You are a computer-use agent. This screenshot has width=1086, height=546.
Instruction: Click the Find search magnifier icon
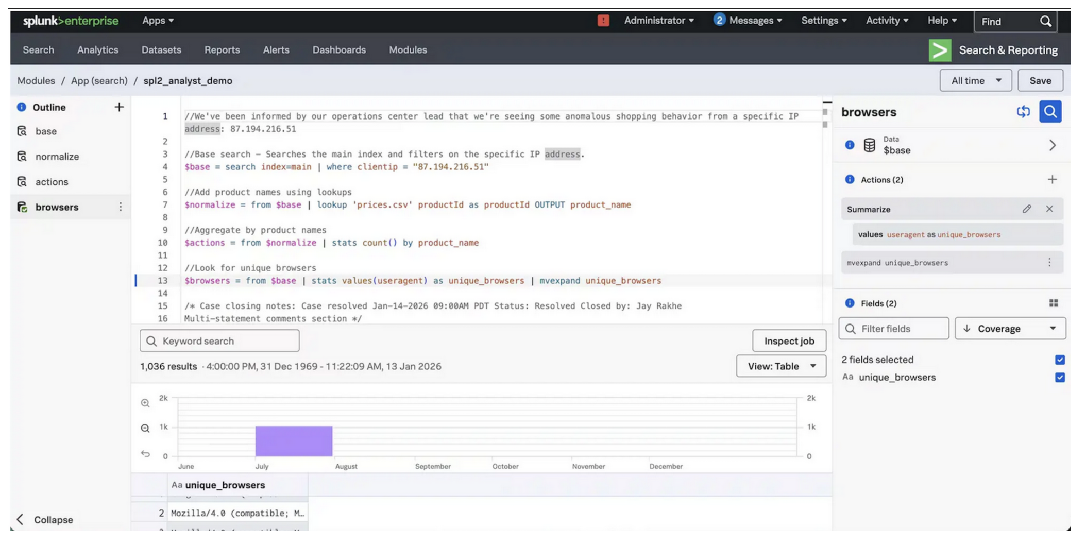[1045, 22]
